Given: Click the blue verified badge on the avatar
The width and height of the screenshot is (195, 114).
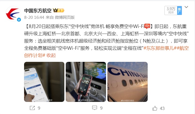Looking at the screenshot, I should [19, 20].
